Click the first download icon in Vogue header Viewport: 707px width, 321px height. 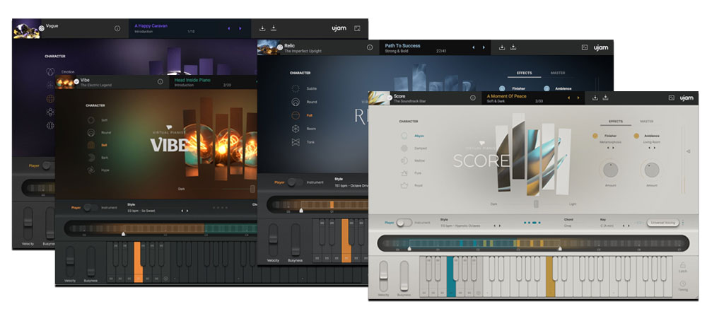[x=262, y=28]
